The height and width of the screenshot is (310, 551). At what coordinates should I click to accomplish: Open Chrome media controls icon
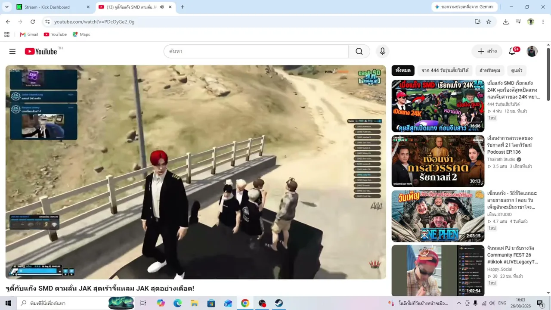click(x=518, y=22)
